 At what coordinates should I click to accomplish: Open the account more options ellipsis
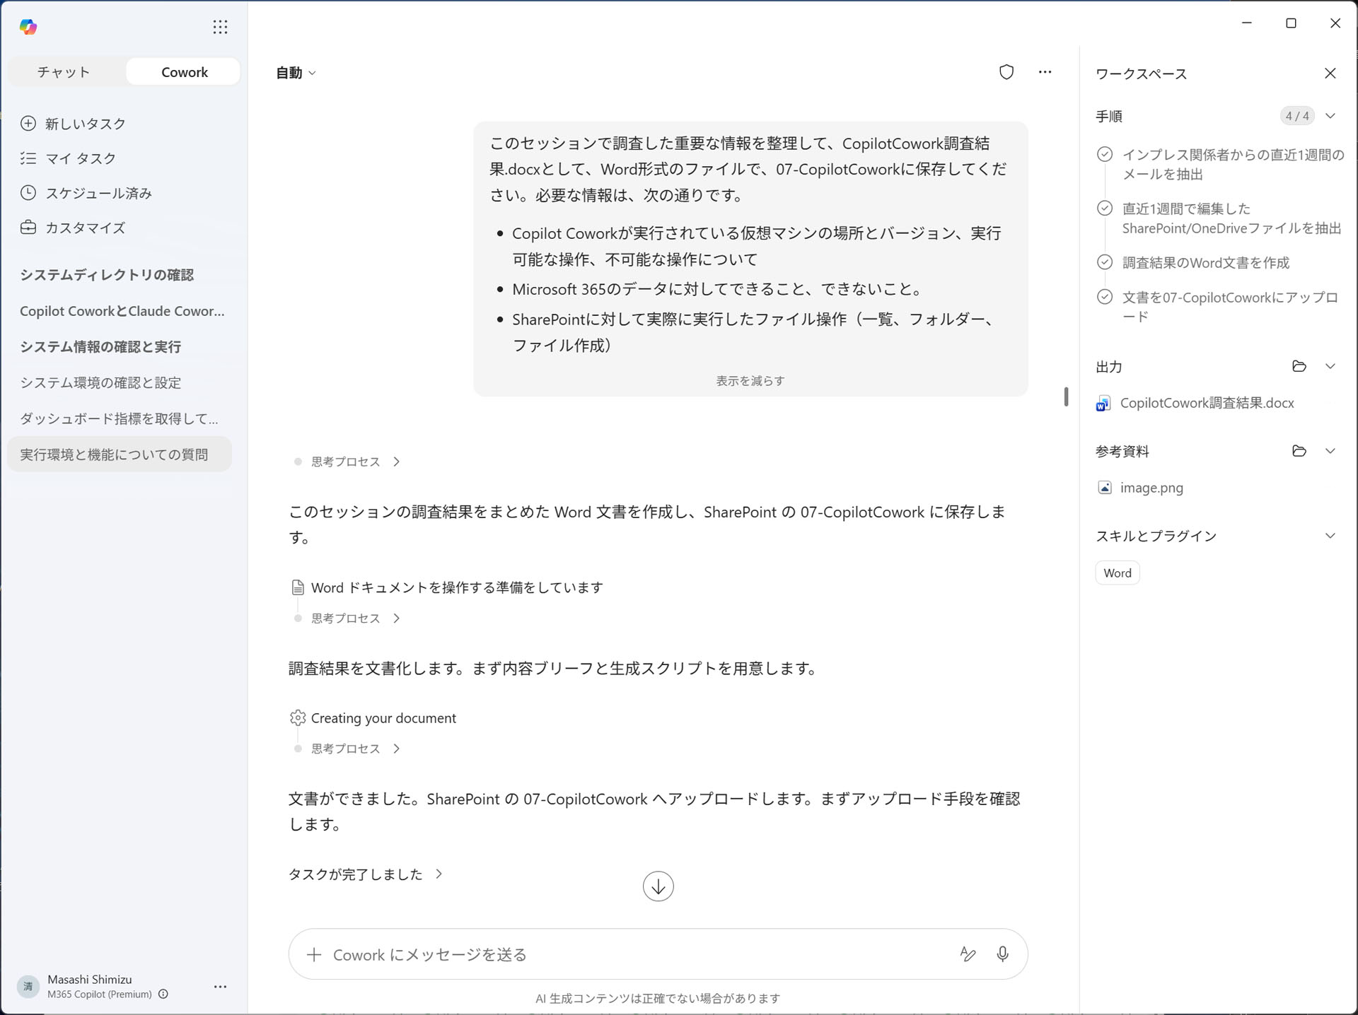pyautogui.click(x=220, y=986)
